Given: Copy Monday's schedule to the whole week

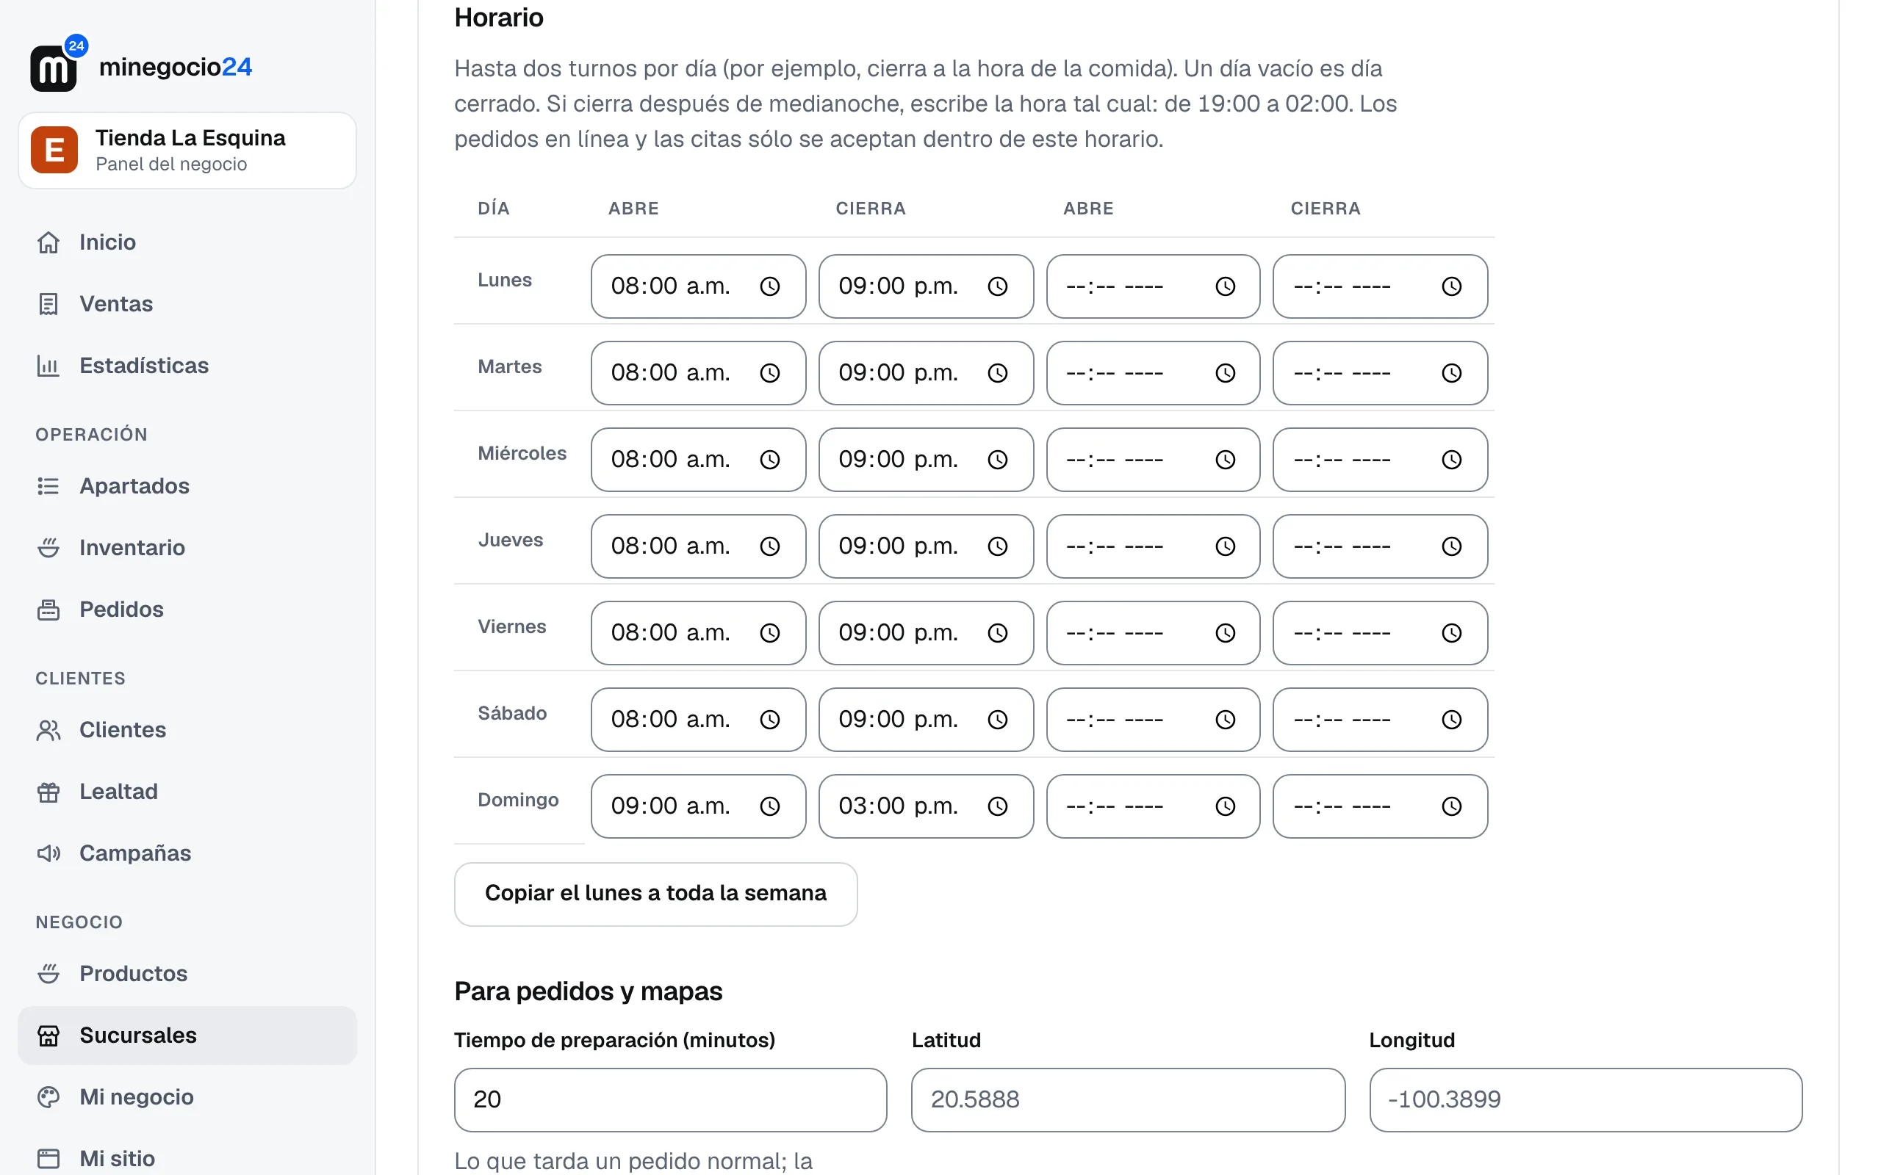Looking at the screenshot, I should pos(655,894).
